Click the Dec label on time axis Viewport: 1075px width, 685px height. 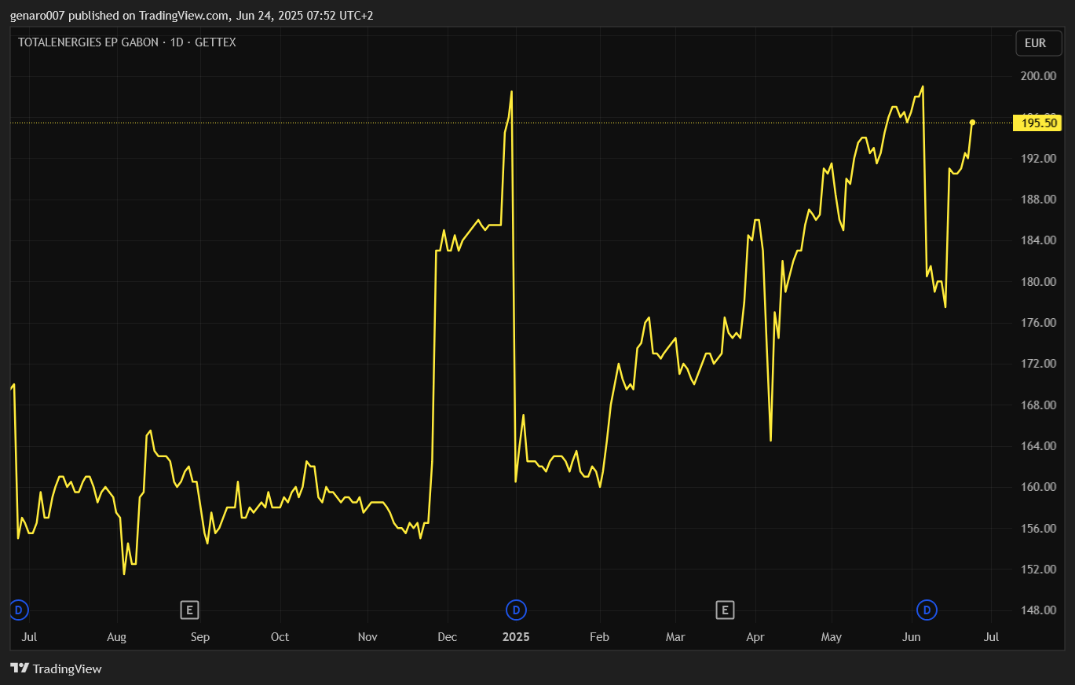pos(447,637)
